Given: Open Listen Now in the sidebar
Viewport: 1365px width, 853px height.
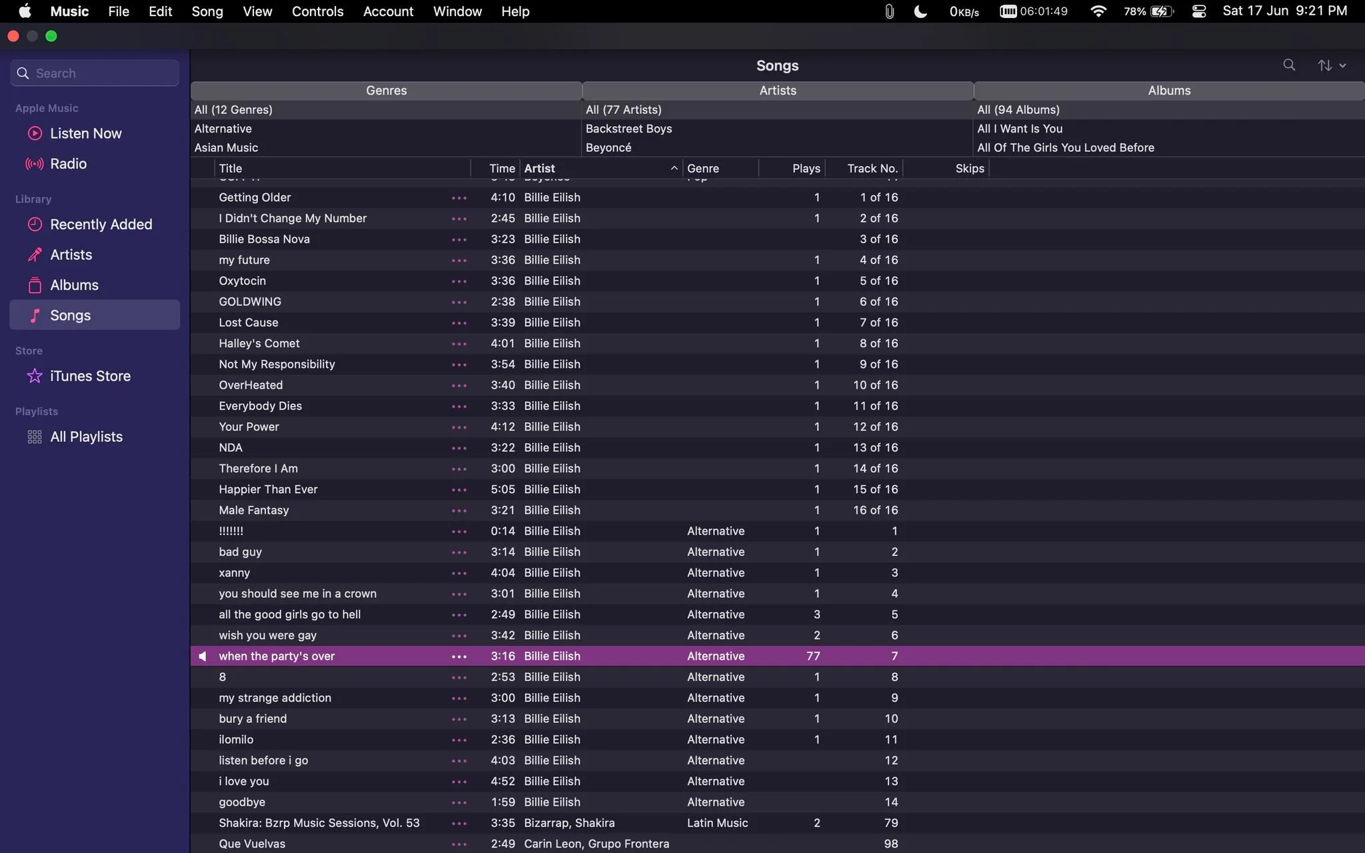Looking at the screenshot, I should [95, 133].
